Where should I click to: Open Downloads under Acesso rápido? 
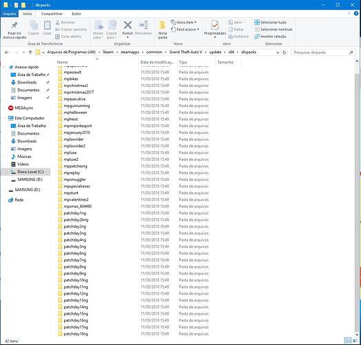27,82
